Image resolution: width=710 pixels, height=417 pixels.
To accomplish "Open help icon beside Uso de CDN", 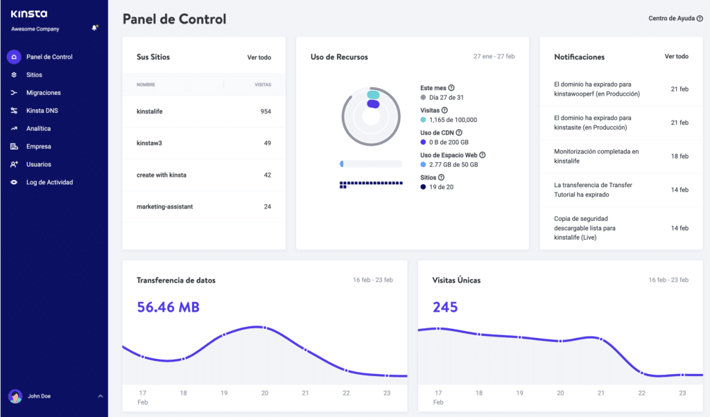I will pos(458,132).
